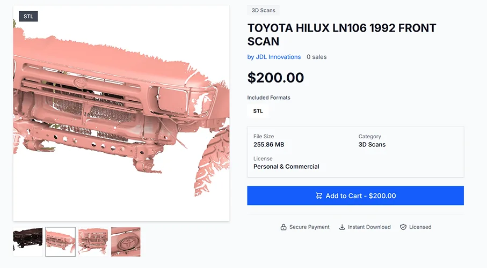
Task: Show the Toyota emblem close-up thumbnail
Action: (126, 242)
